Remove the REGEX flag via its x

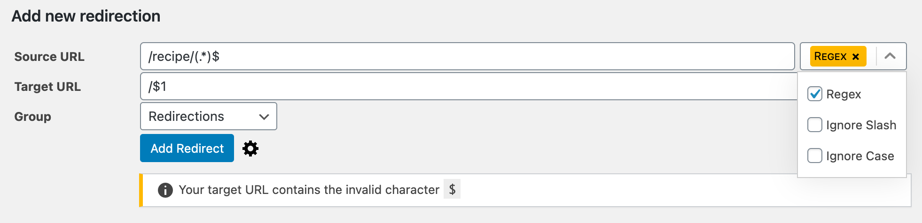click(x=856, y=57)
